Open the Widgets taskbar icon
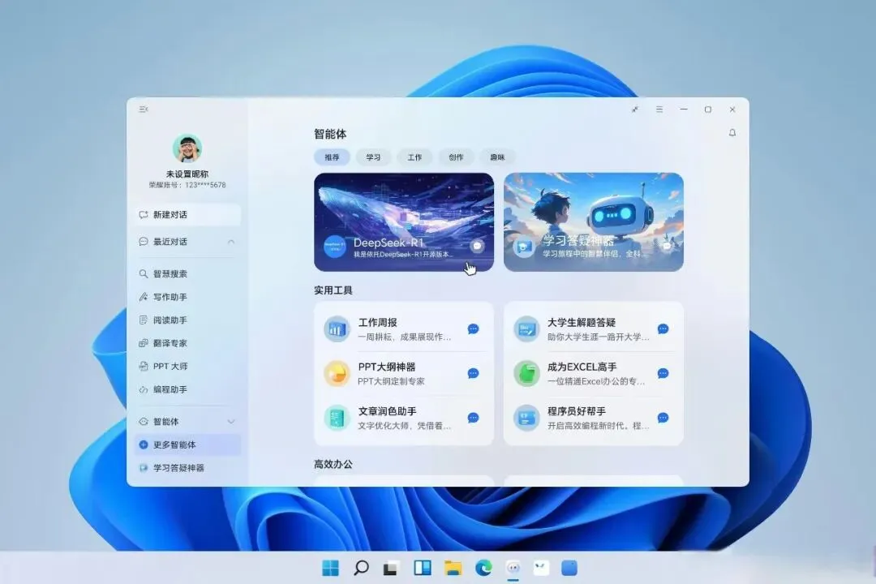 [423, 568]
